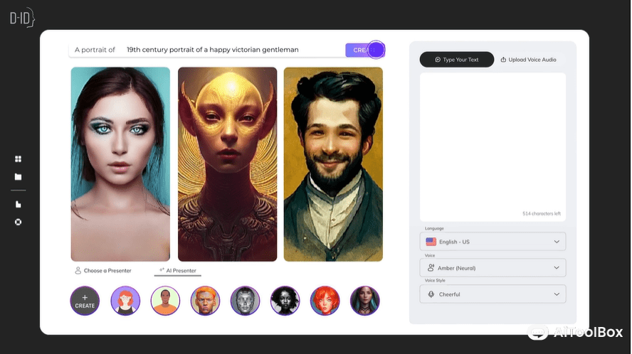Select the Victorian gentleman portrait image
The image size is (632, 354).
(333, 164)
